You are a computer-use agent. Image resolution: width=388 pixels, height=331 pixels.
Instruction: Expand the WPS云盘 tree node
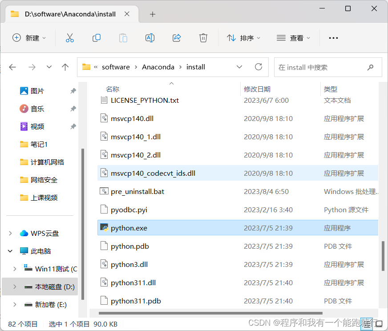(x=10, y=233)
